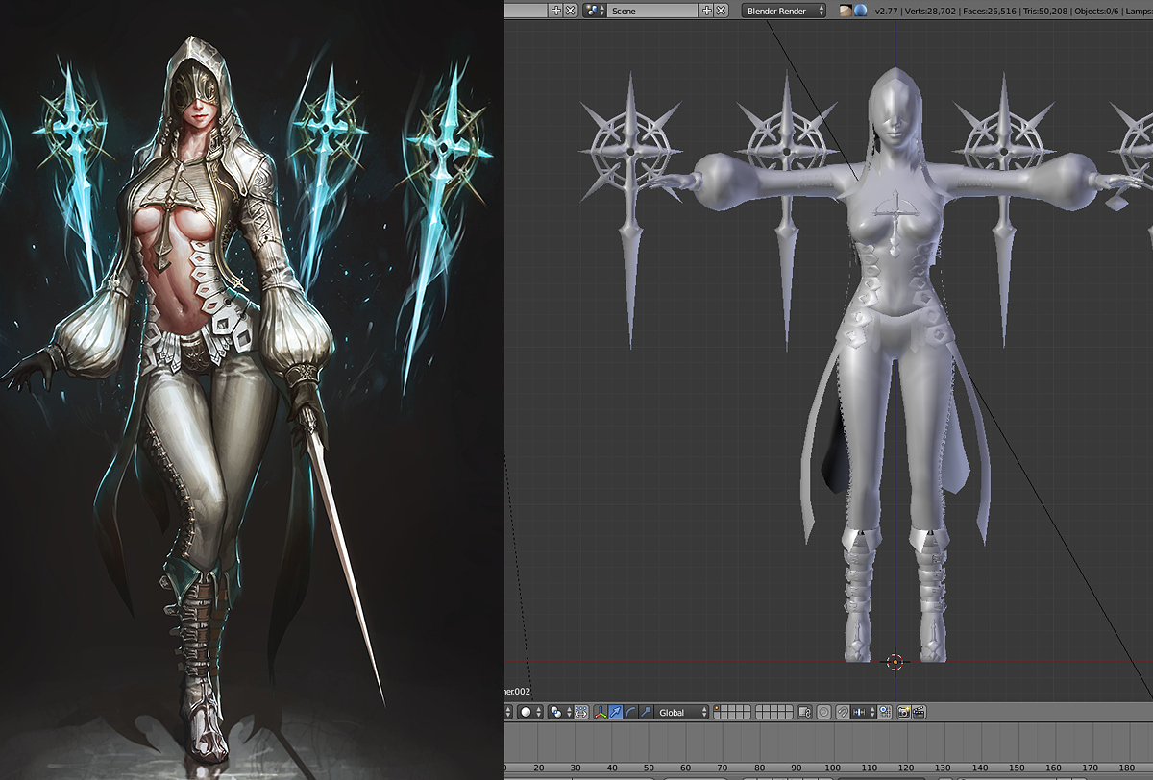Select the first visible layer button
The image size is (1153, 780).
click(x=718, y=708)
